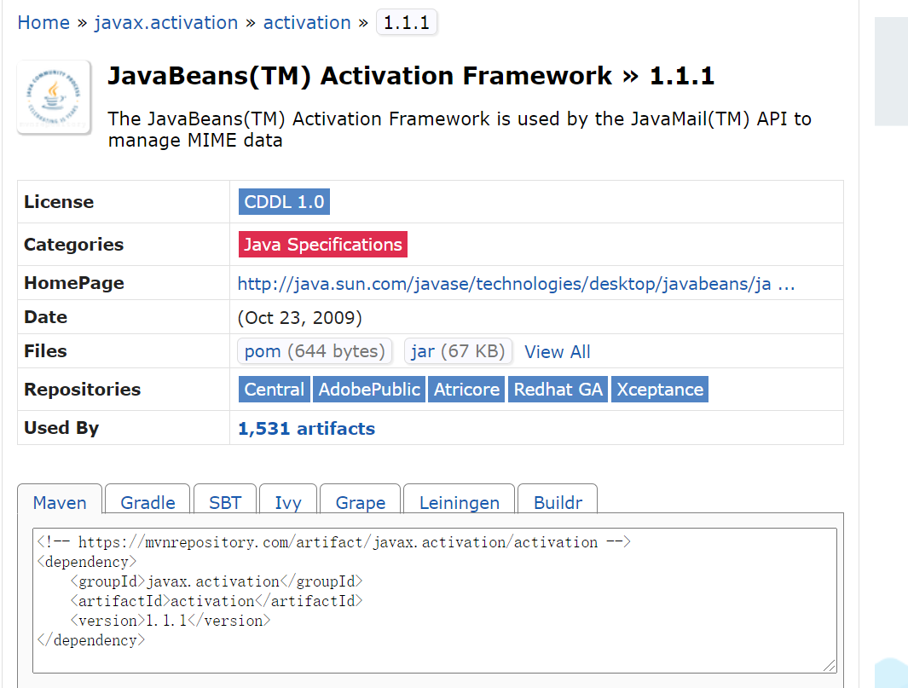Open the Redhat GA repository tag

click(558, 389)
